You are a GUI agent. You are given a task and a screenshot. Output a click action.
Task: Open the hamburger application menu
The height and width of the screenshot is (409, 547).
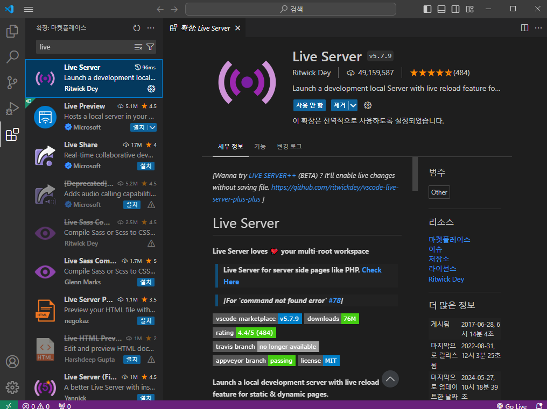29,9
